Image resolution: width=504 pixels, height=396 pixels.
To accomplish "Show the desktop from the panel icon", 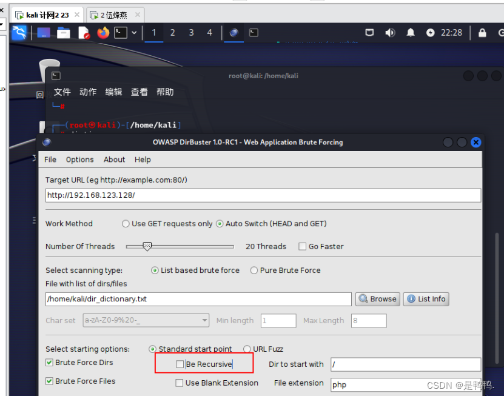I will [x=44, y=33].
